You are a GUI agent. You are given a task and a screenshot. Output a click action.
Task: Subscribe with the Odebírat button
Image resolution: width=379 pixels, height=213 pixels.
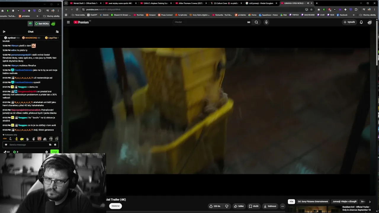click(x=115, y=206)
